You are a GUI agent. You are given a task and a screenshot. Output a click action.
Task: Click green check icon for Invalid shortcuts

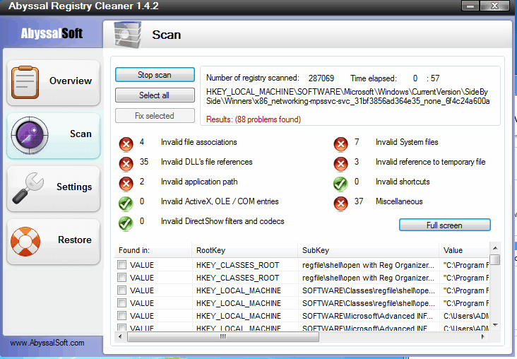tap(340, 184)
